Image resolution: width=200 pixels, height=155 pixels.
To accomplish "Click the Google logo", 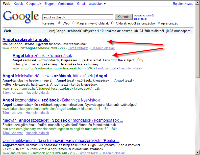I will click(x=21, y=17).
